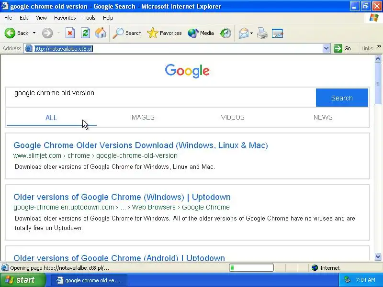Viewport: 383px width, 287px height.
Task: Click the page loading progress bar
Action: tap(251, 268)
